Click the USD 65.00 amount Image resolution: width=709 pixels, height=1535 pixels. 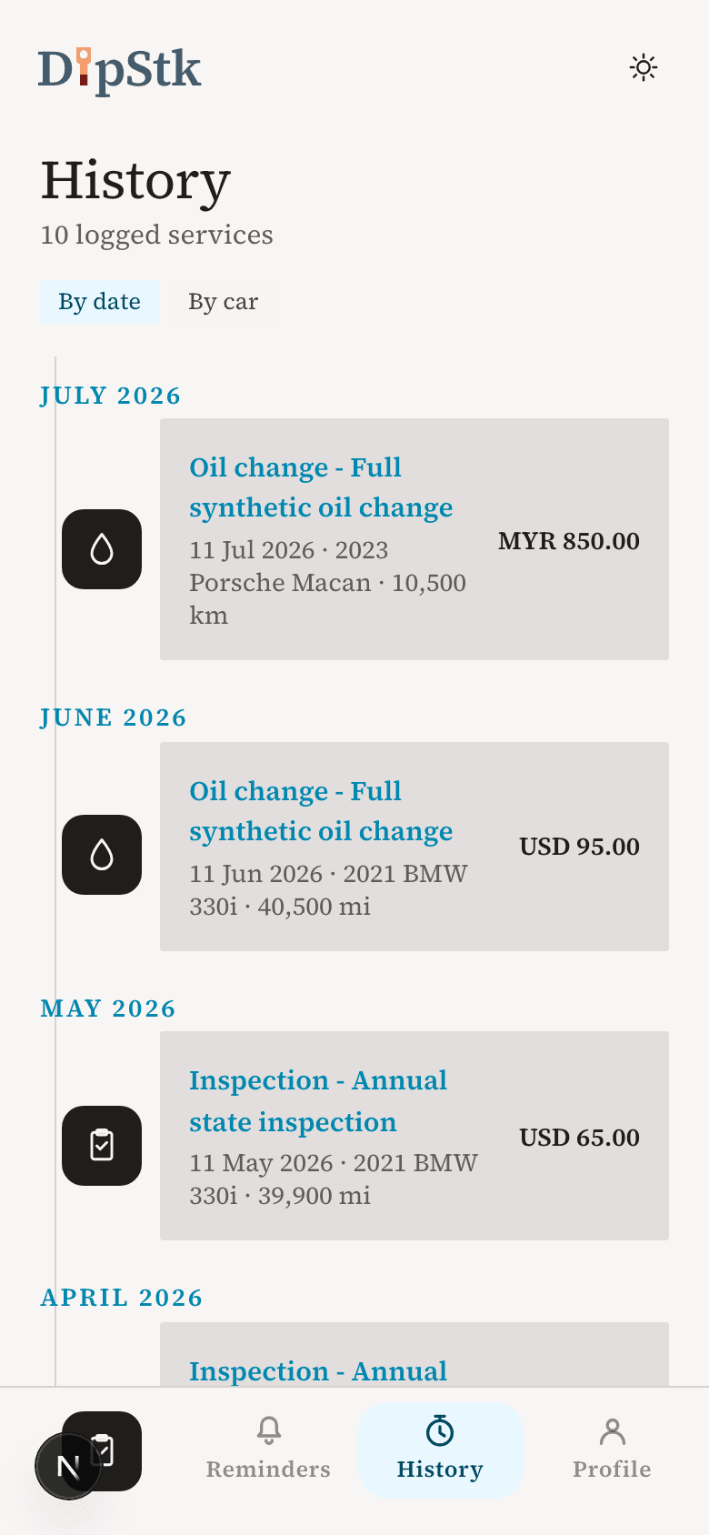580,1138
